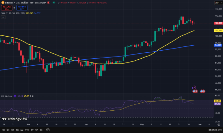The image size is (223, 133).
Task: Collapse the indicator legend with chevron button
Action: 3,17
